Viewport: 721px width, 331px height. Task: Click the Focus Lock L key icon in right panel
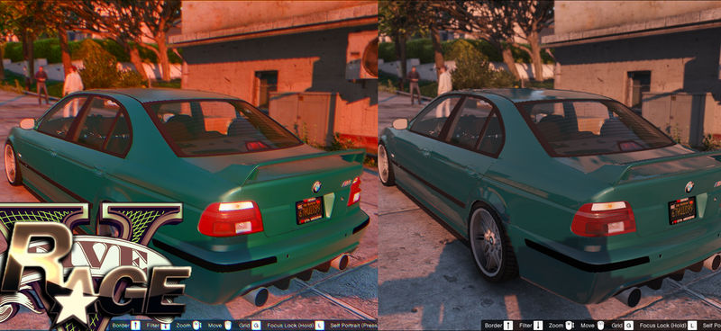pos(692,326)
